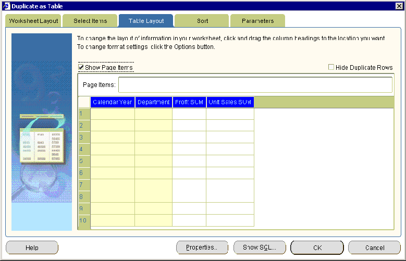Cancel the Duplicate as Table dialog
The image size is (406, 261).
coord(374,248)
